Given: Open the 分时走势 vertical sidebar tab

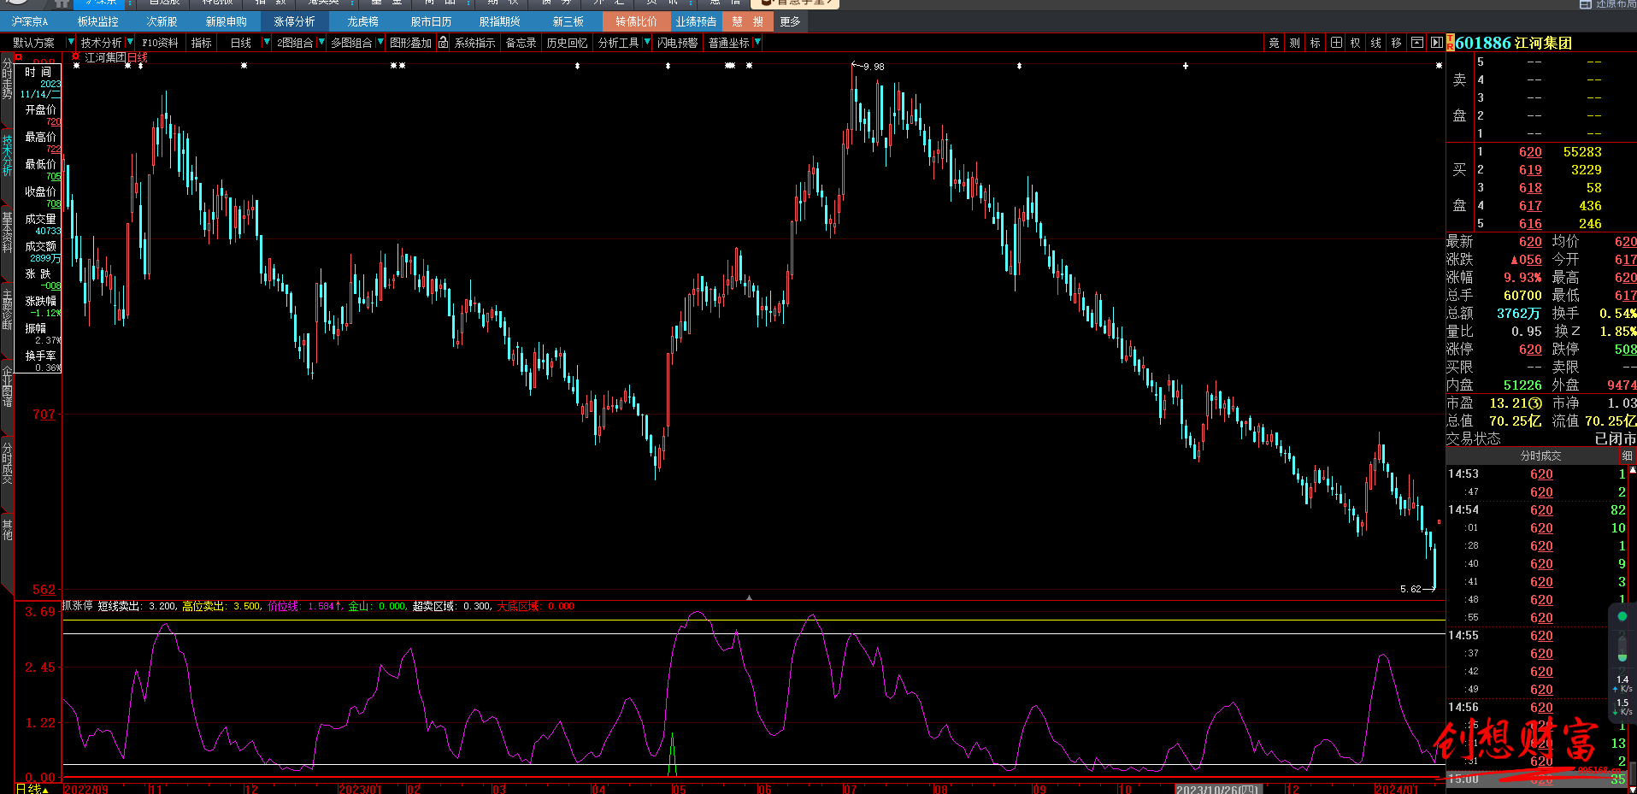Looking at the screenshot, I should [x=7, y=79].
